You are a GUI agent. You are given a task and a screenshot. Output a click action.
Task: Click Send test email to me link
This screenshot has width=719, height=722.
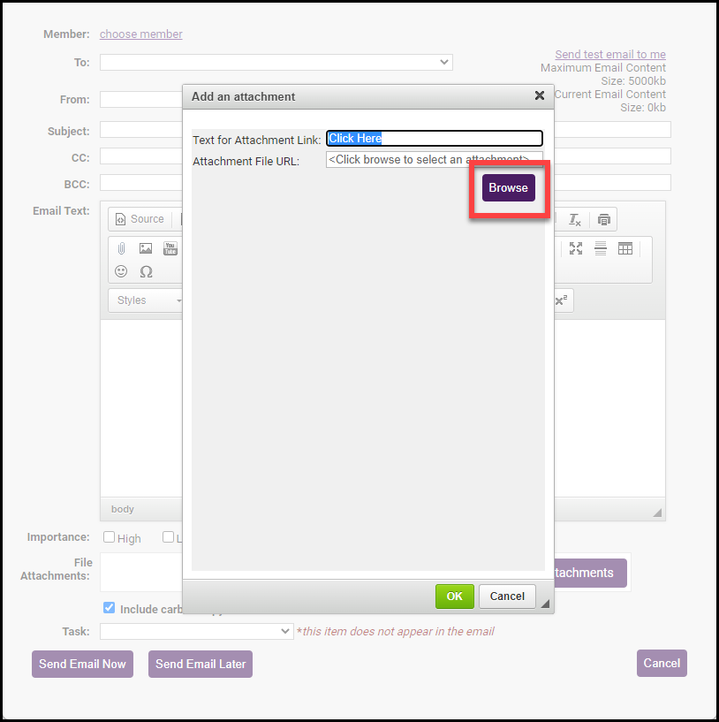tap(609, 54)
